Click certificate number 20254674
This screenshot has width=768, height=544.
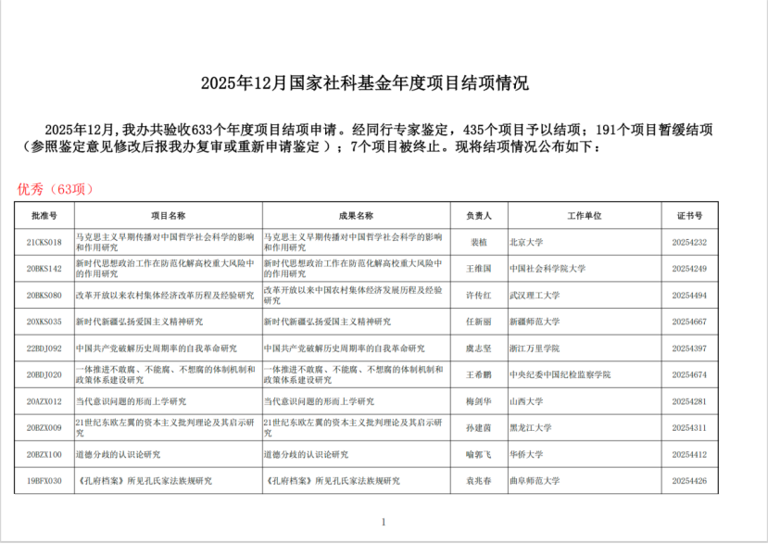point(689,375)
